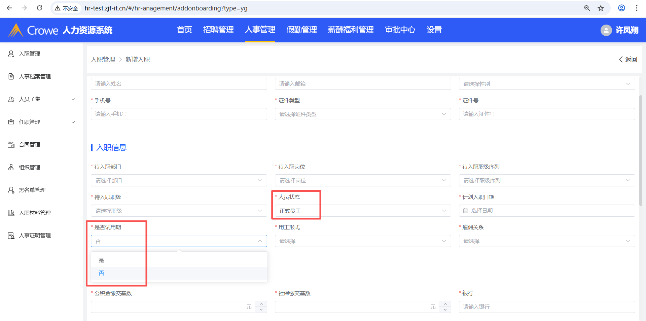Click the browser bookmark star icon

[x=601, y=8]
